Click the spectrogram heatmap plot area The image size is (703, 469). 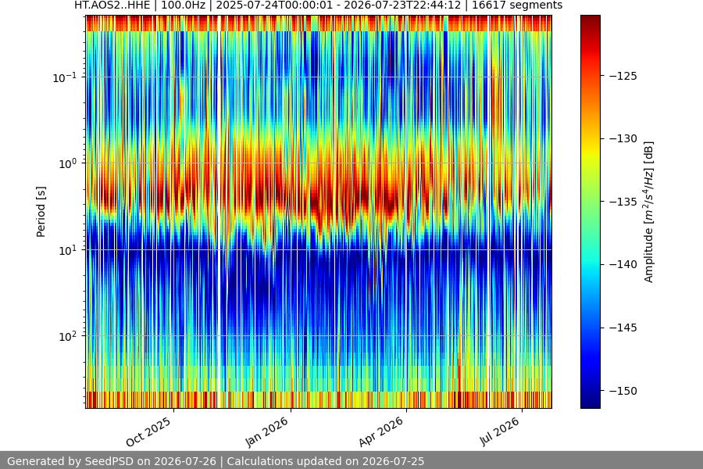(319, 212)
